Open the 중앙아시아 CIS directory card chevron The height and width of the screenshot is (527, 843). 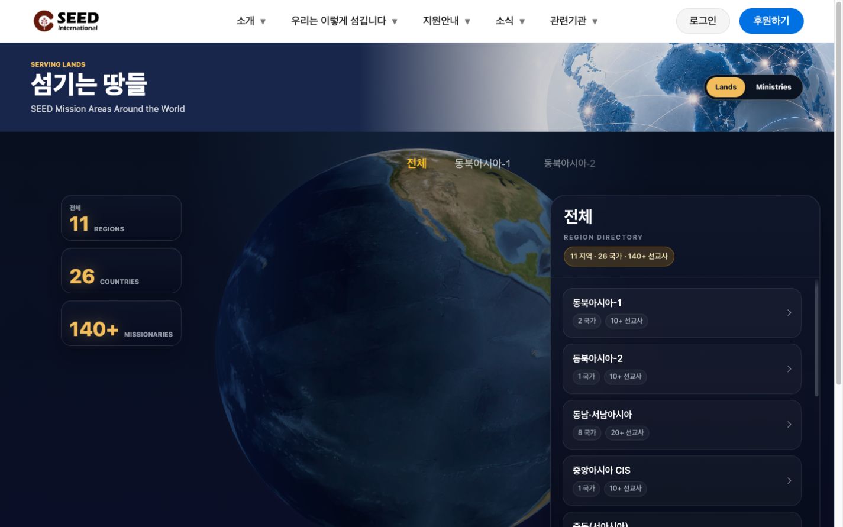[789, 481]
